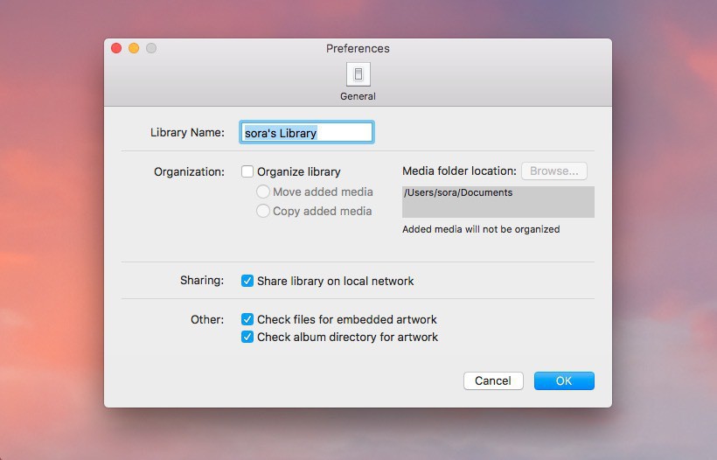Click the 'Added media will not be organized' text

coord(481,229)
